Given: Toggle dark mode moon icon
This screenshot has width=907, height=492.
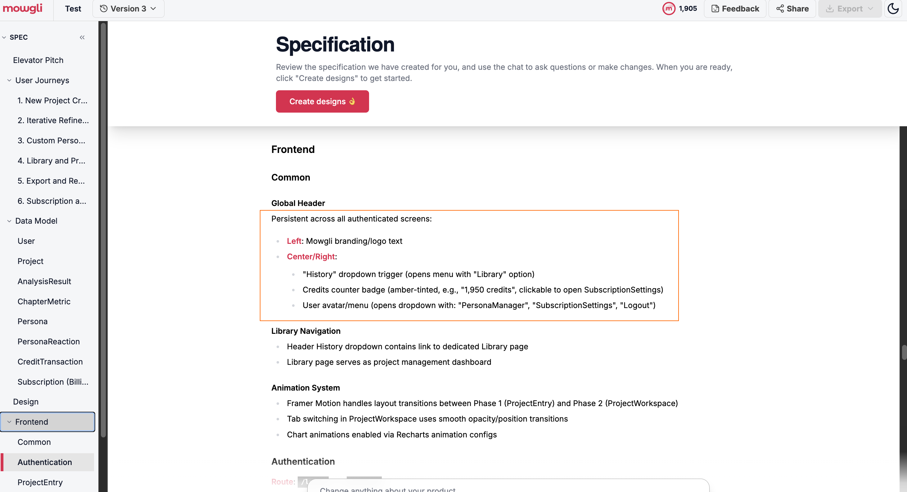Looking at the screenshot, I should point(893,8).
